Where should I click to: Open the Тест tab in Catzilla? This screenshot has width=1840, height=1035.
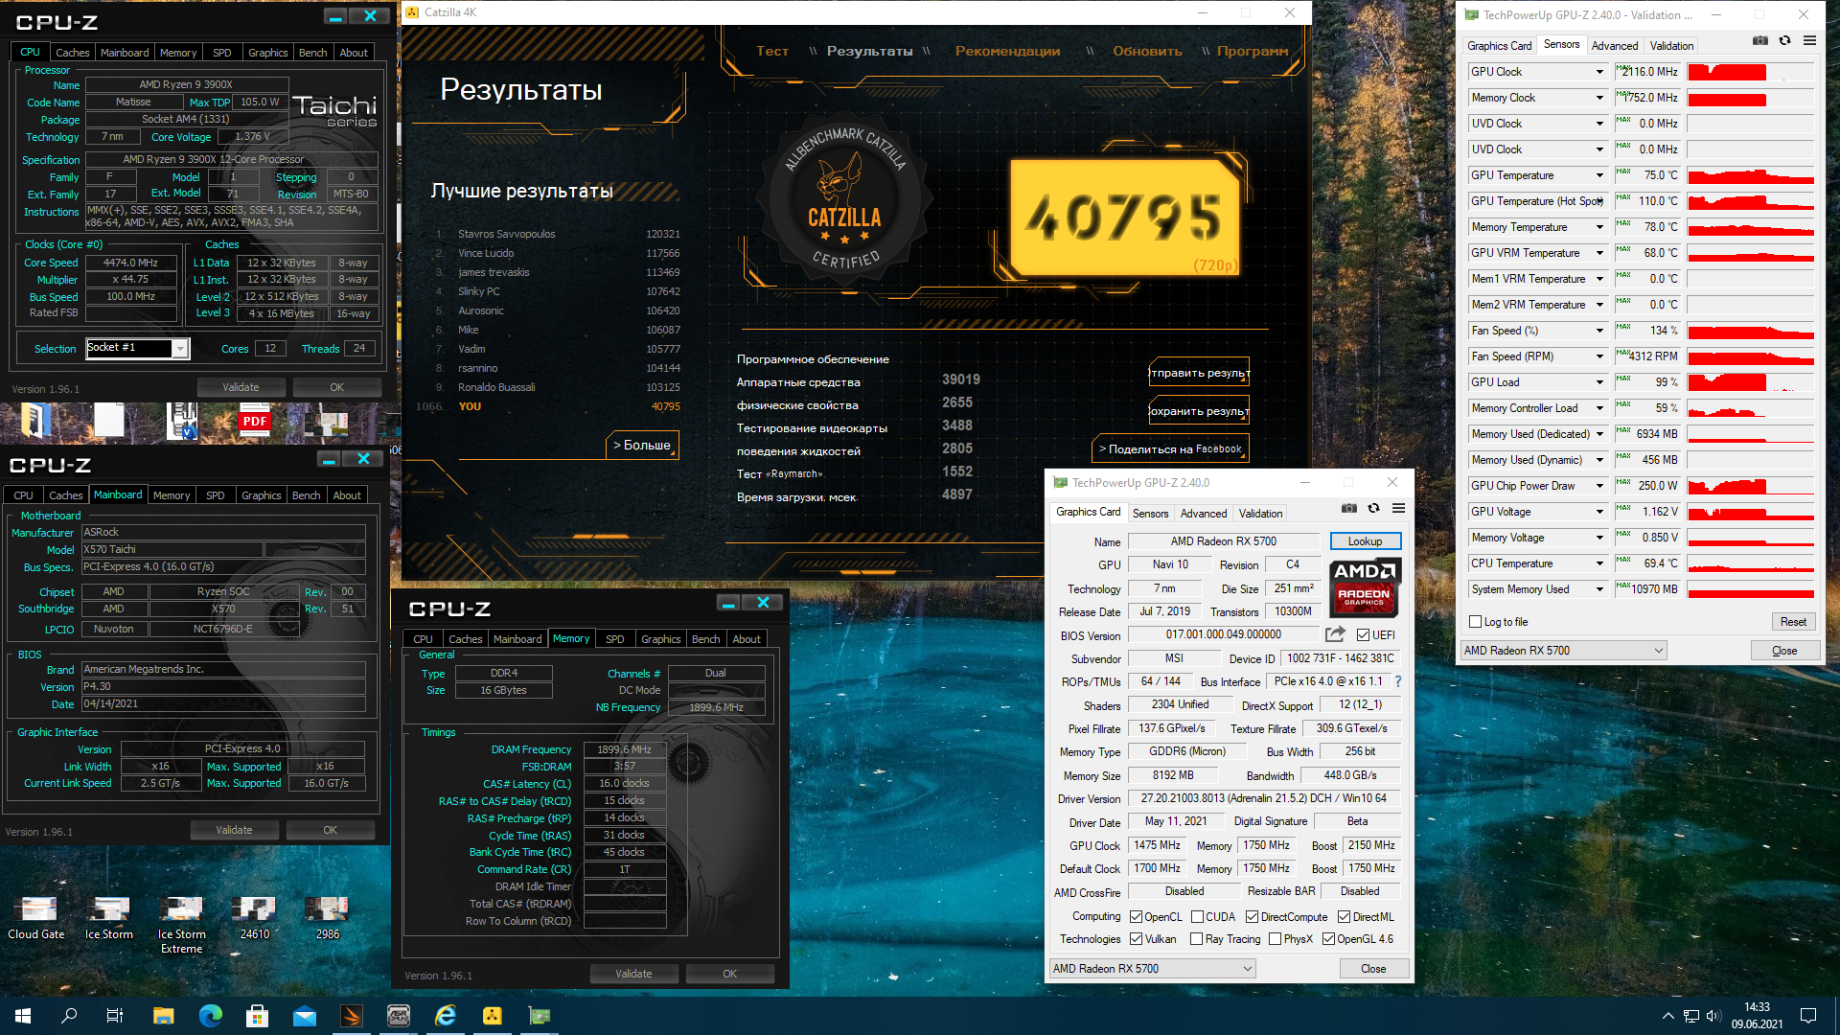(772, 51)
